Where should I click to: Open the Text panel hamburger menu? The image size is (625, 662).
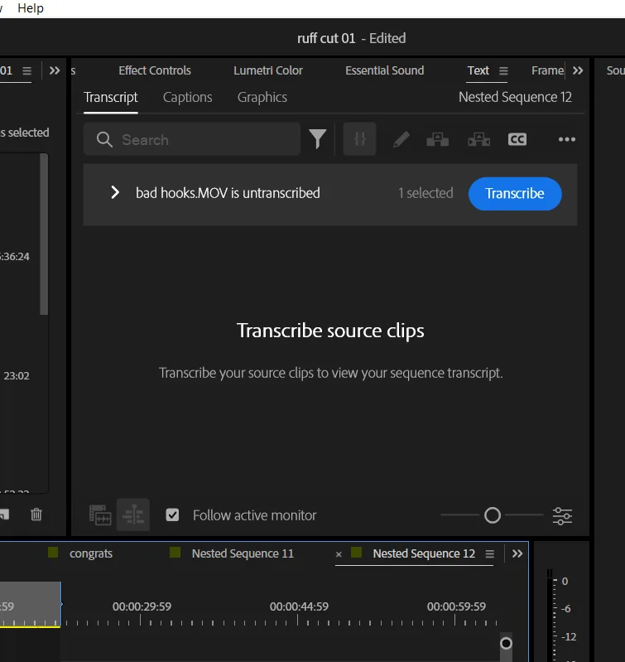(503, 71)
